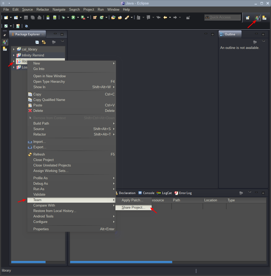Save all open editors

tap(33, 17)
